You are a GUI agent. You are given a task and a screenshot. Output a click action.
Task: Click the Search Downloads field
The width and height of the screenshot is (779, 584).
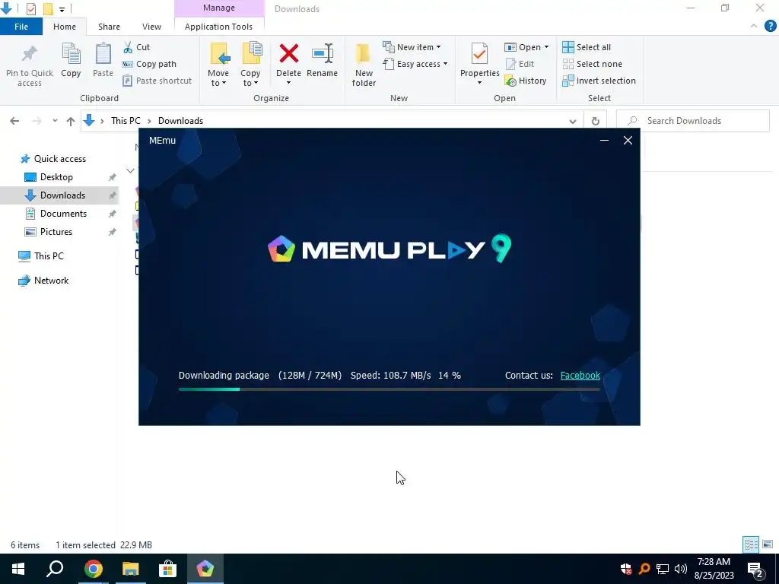[x=692, y=121]
